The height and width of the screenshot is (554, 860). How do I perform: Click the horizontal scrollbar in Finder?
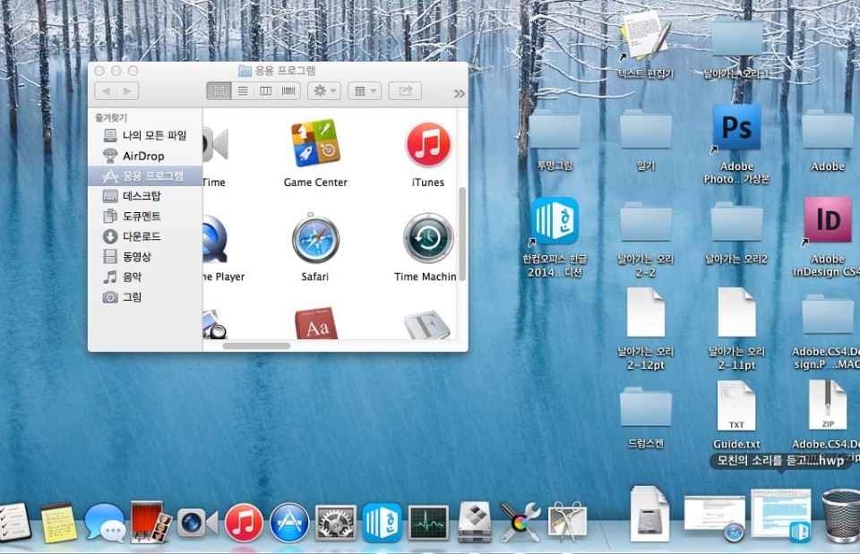point(256,345)
